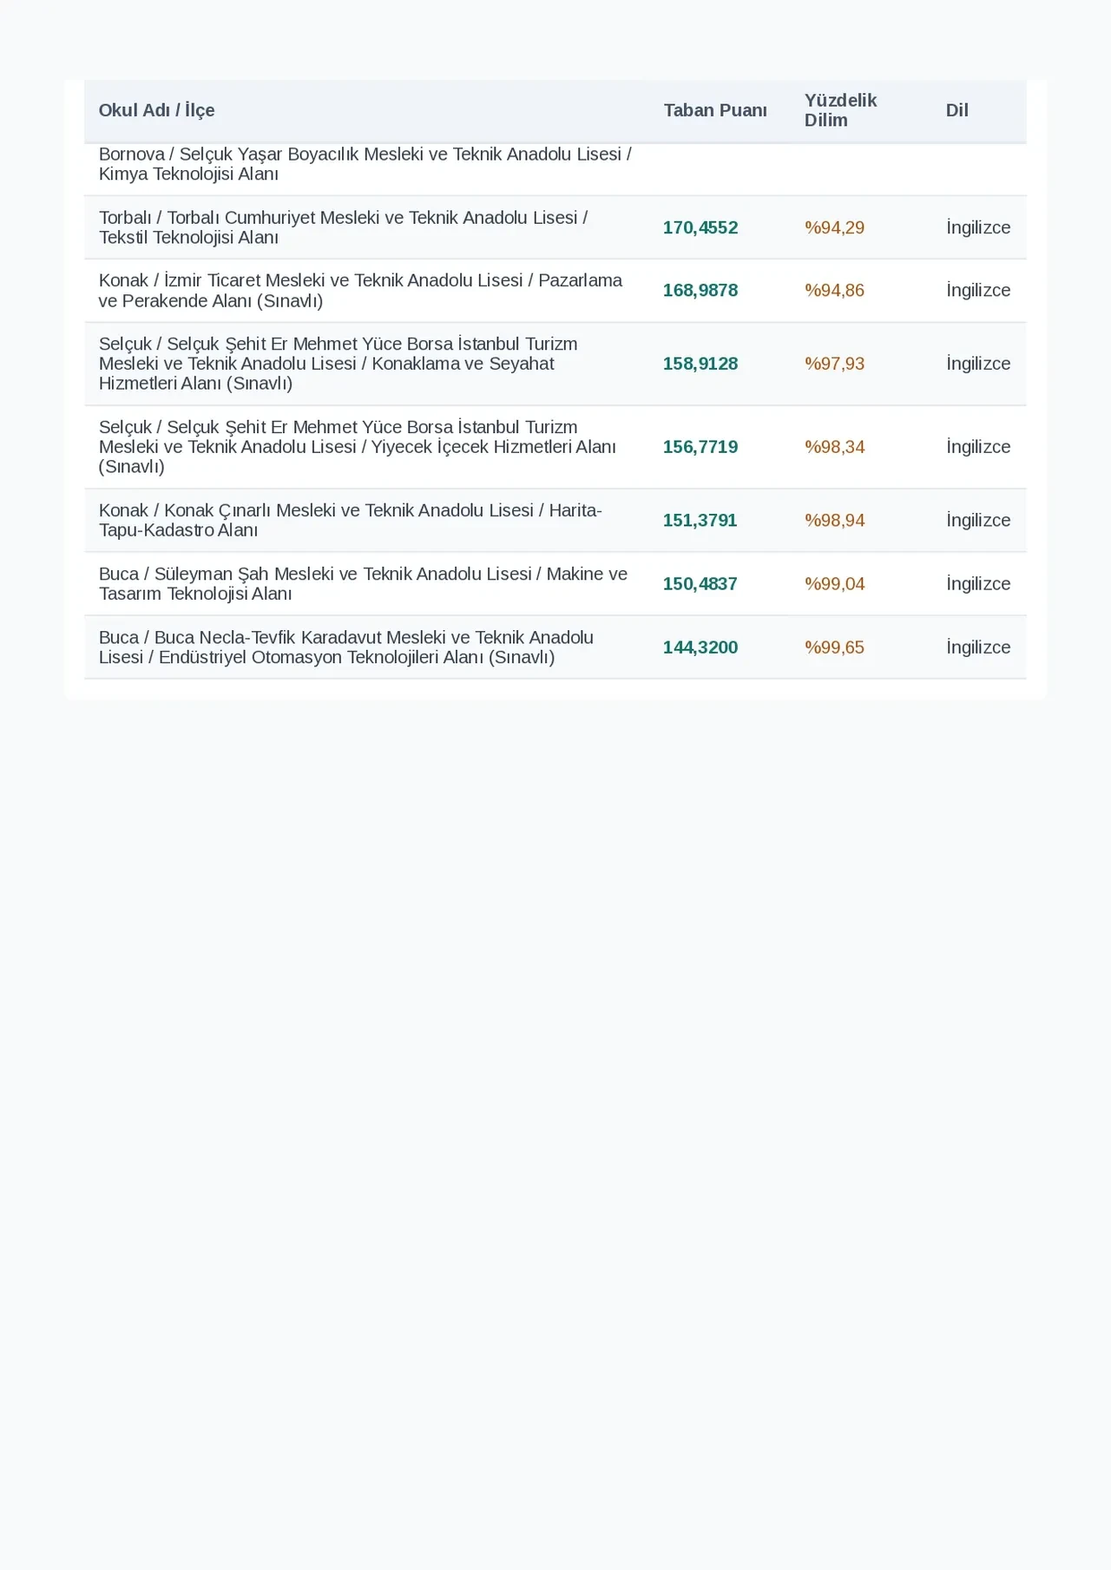Viewport: 1111px width, 1570px height.
Task: Select the Konak Çınarlı Harita-Tapu-Kadastro row
Action: [555, 521]
